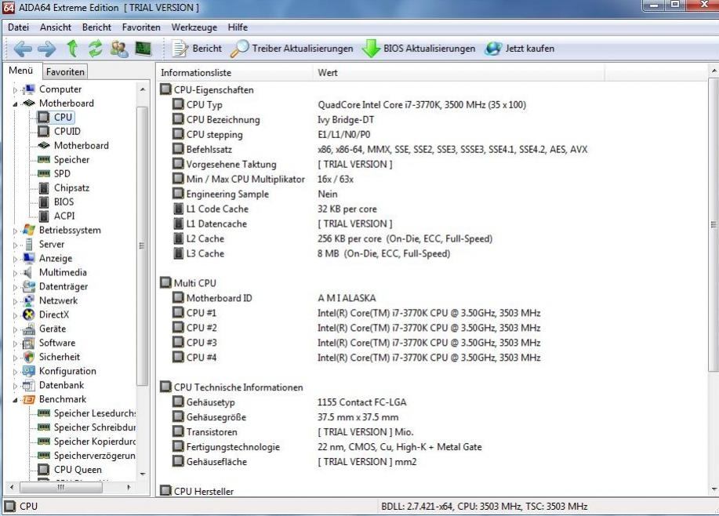Open the Bericht menu

pos(96,27)
